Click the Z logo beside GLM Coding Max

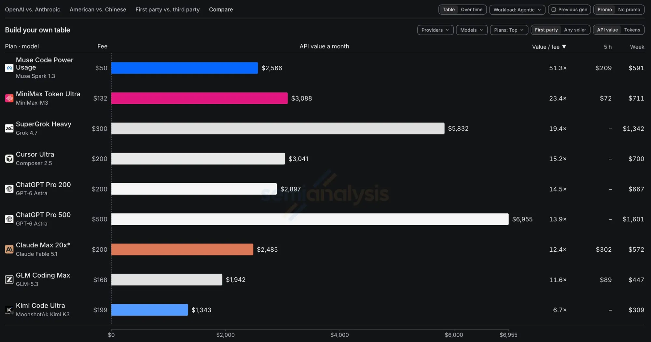click(x=9, y=280)
